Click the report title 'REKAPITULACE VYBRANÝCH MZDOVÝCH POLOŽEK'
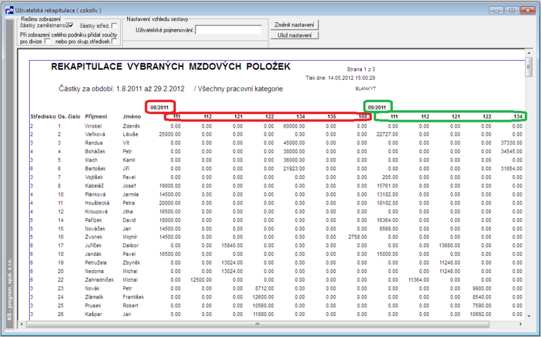The image size is (541, 337). [171, 66]
